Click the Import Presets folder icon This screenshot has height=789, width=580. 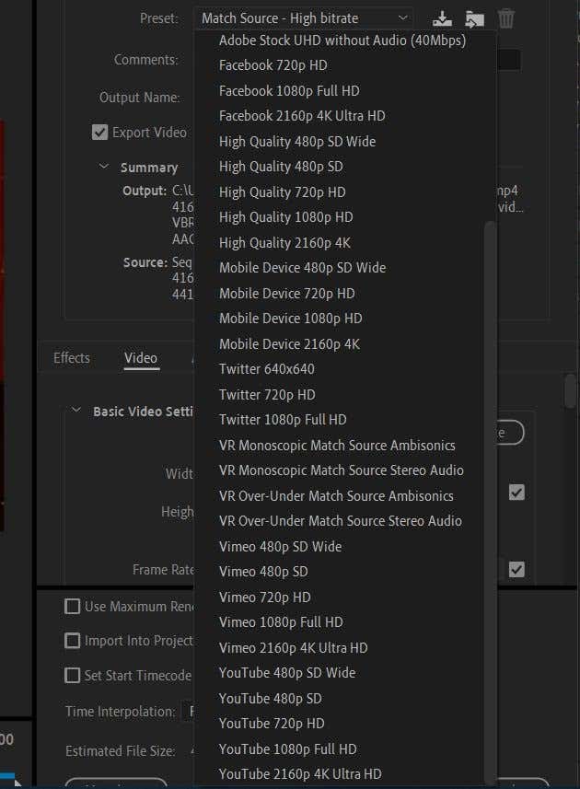click(x=474, y=17)
